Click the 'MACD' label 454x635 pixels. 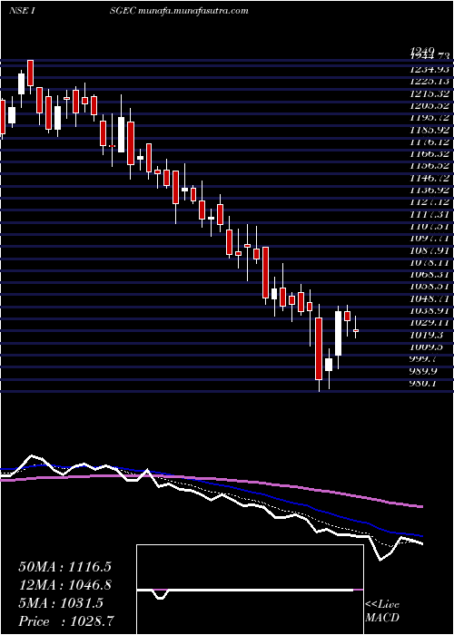coord(382,618)
